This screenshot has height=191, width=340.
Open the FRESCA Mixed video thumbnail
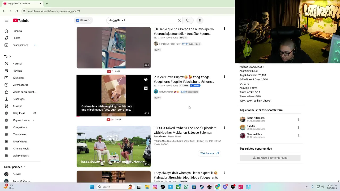tap(114, 146)
